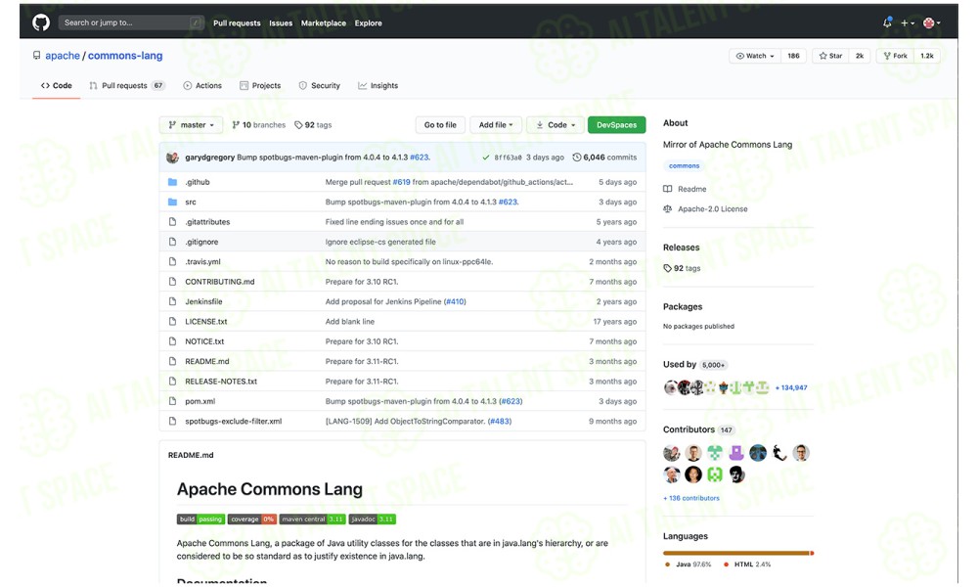Viewport: 978px width, 587px height.
Task: Open the CONTRIBUTING.md file
Action: pos(219,282)
